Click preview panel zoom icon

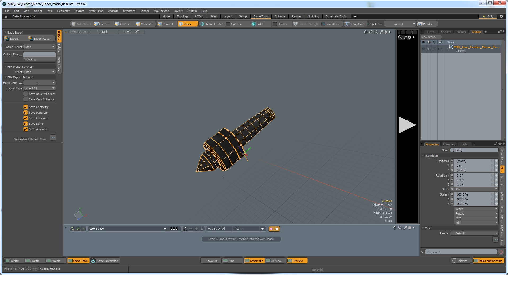[x=400, y=37]
